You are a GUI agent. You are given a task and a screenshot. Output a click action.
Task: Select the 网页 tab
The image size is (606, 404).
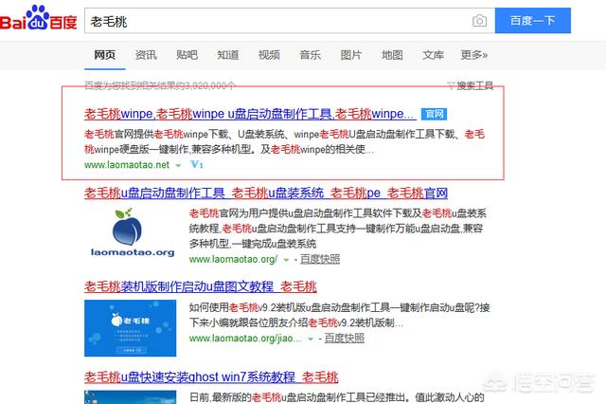[105, 55]
